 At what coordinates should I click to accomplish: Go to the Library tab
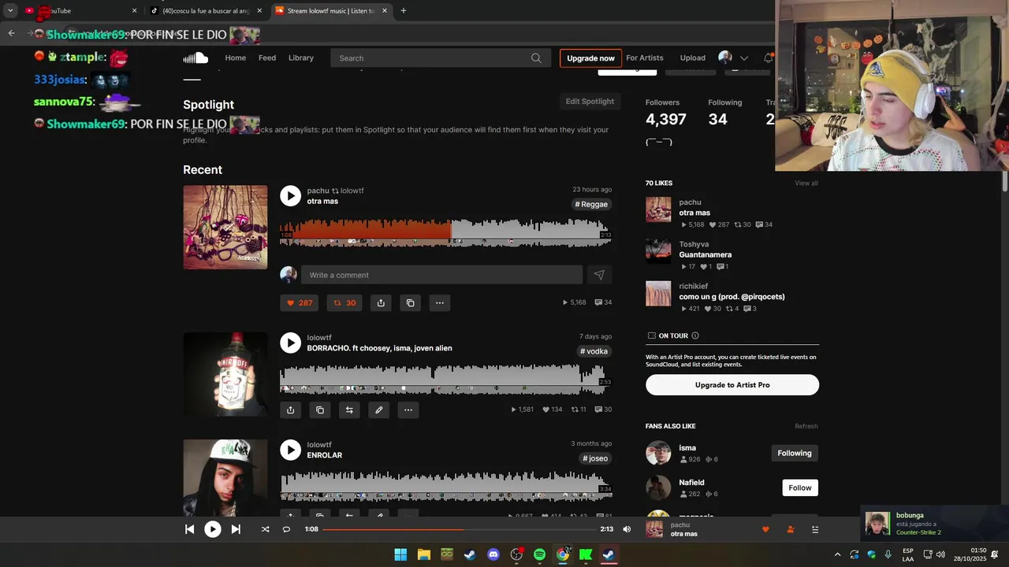click(301, 57)
